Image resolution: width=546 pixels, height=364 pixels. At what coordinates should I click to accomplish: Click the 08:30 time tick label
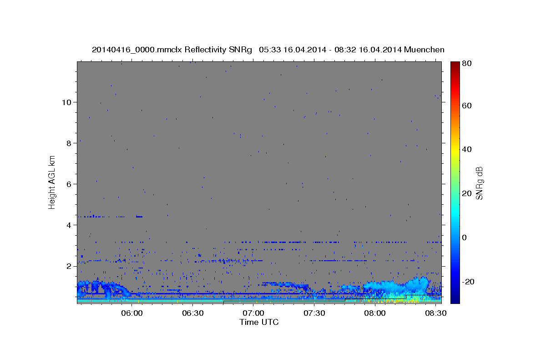click(435, 313)
